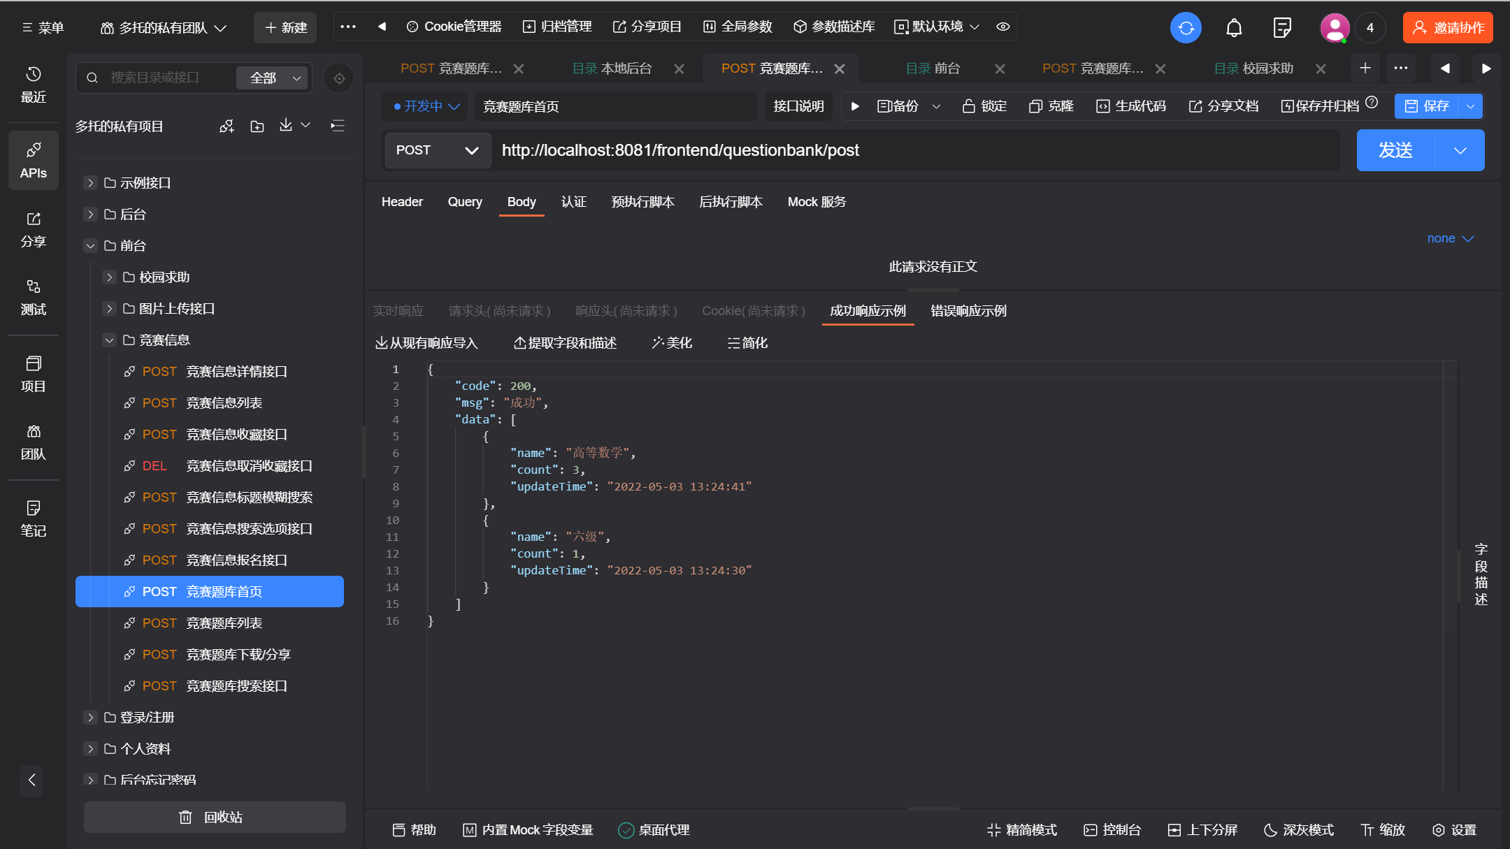Click the new folder icon in project header
This screenshot has height=849, width=1510.
[x=257, y=126]
